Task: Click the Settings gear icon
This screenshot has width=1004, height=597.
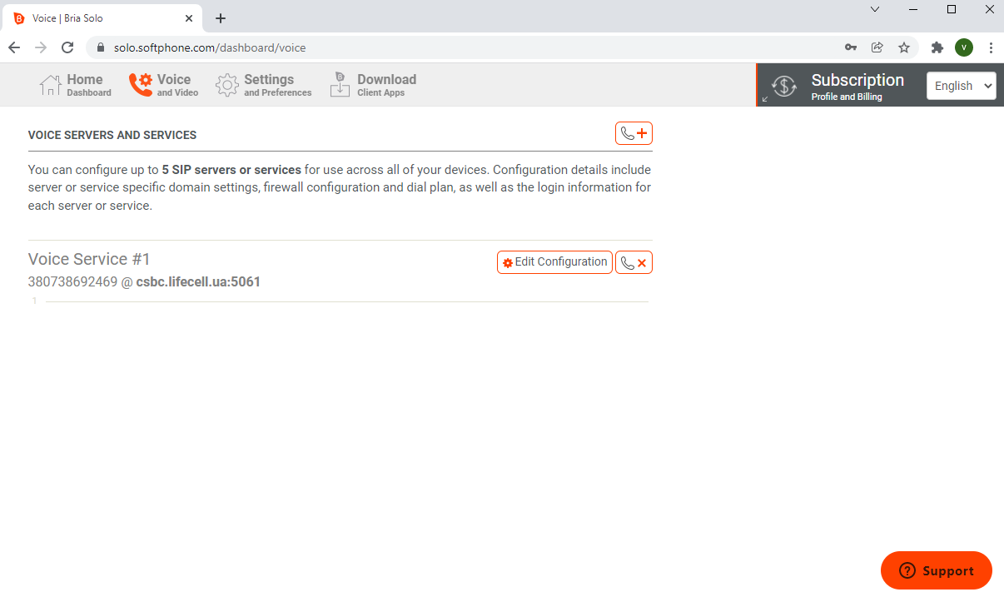Action: pos(227,85)
